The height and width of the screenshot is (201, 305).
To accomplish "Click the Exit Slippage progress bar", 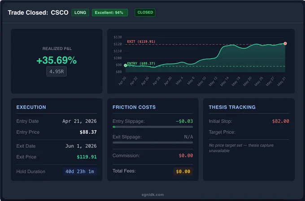I will 153,142.
